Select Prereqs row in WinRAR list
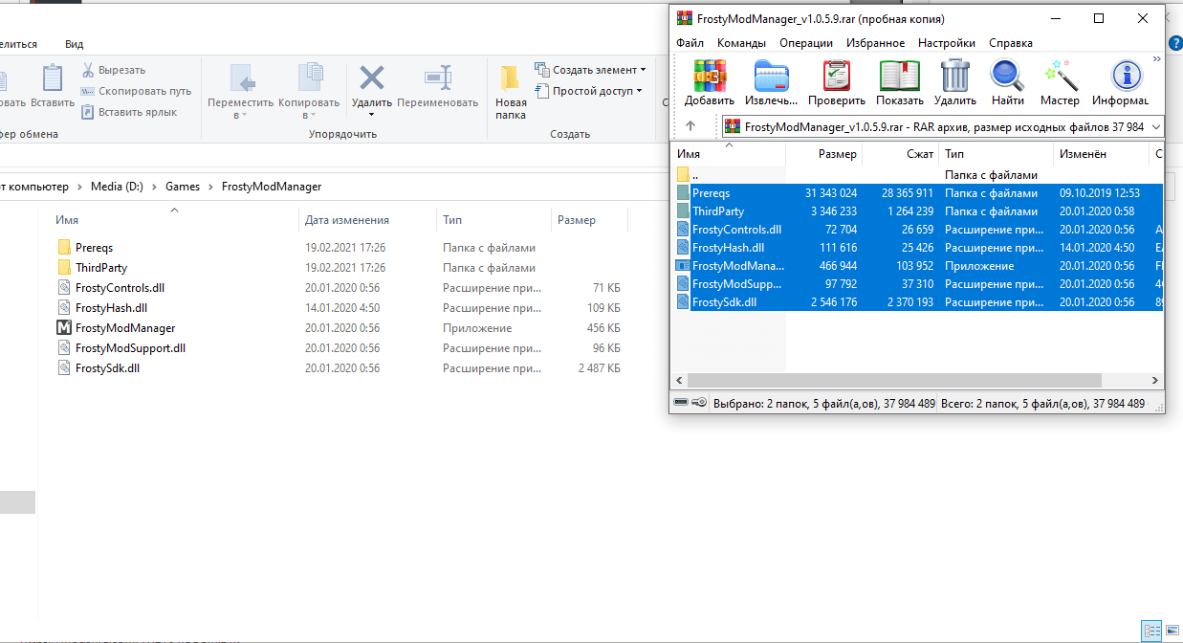The width and height of the screenshot is (1183, 643). click(x=918, y=193)
